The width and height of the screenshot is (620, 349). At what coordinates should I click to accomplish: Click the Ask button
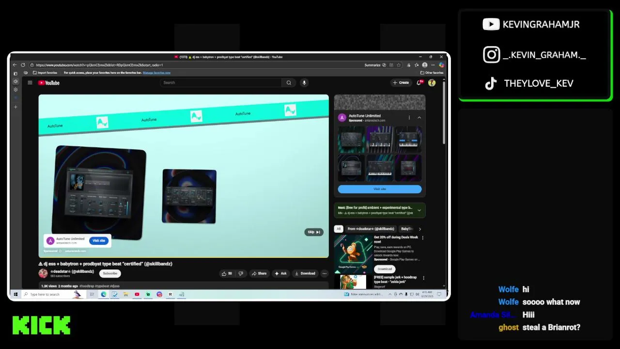point(280,273)
